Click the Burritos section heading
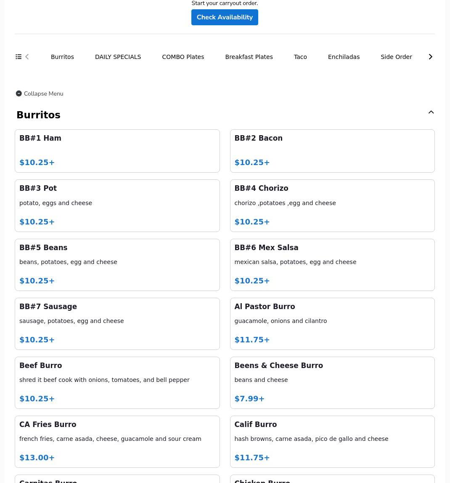This screenshot has width=450, height=483. click(38, 115)
